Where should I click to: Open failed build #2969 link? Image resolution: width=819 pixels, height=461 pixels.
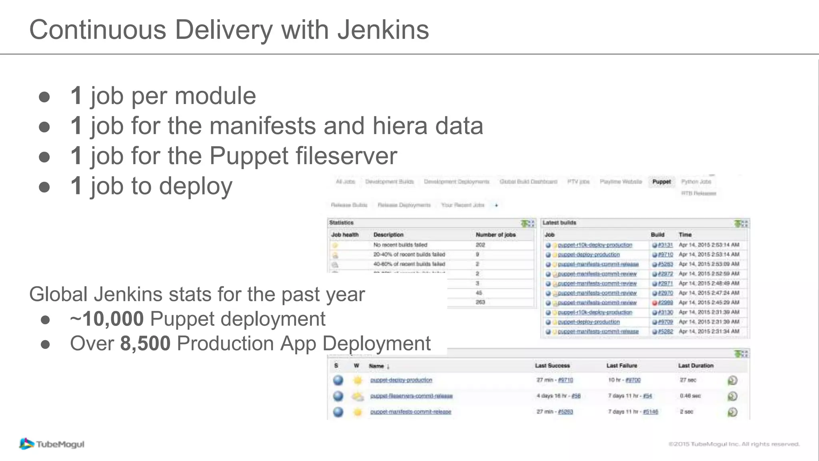point(666,303)
